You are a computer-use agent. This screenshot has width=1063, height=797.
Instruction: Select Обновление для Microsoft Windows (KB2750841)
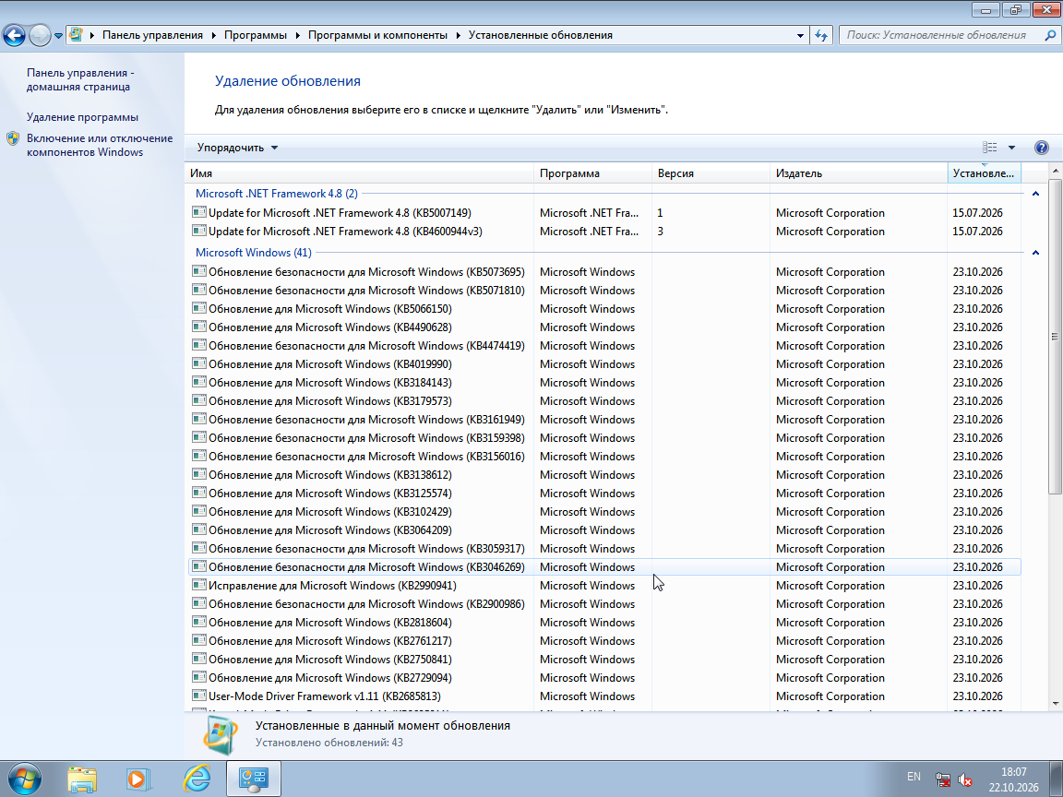[x=330, y=660]
